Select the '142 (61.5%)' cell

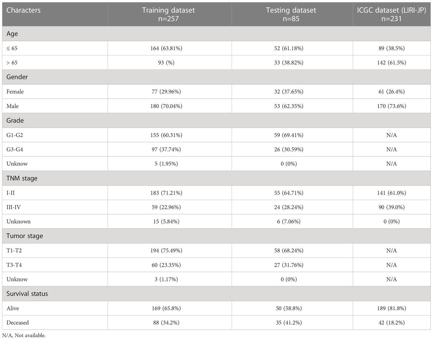391,63
